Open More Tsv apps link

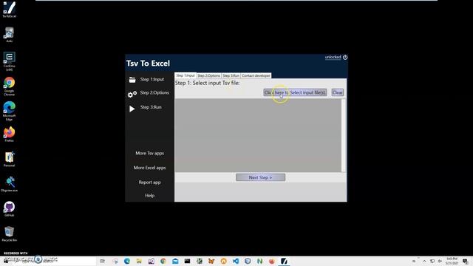pos(149,153)
